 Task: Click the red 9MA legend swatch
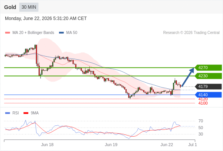[26, 113]
